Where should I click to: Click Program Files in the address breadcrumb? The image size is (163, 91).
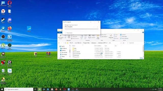86,43
